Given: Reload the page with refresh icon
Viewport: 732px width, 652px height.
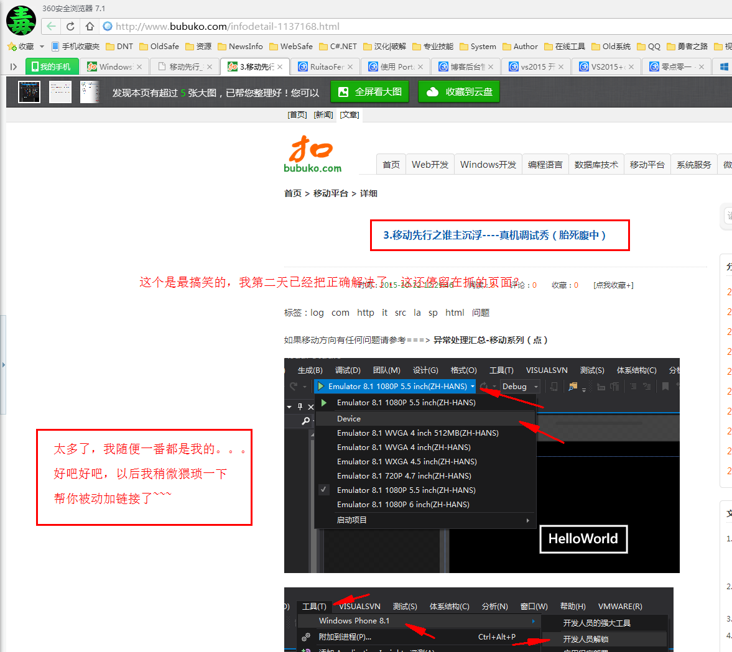Looking at the screenshot, I should (x=70, y=27).
